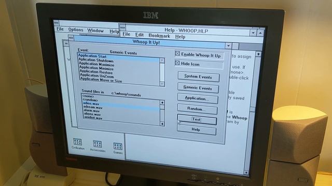Image resolution: width=332 pixels, height=186 pixels.
Task: Click sound files list scroll down arrow
Action: [x=162, y=124]
